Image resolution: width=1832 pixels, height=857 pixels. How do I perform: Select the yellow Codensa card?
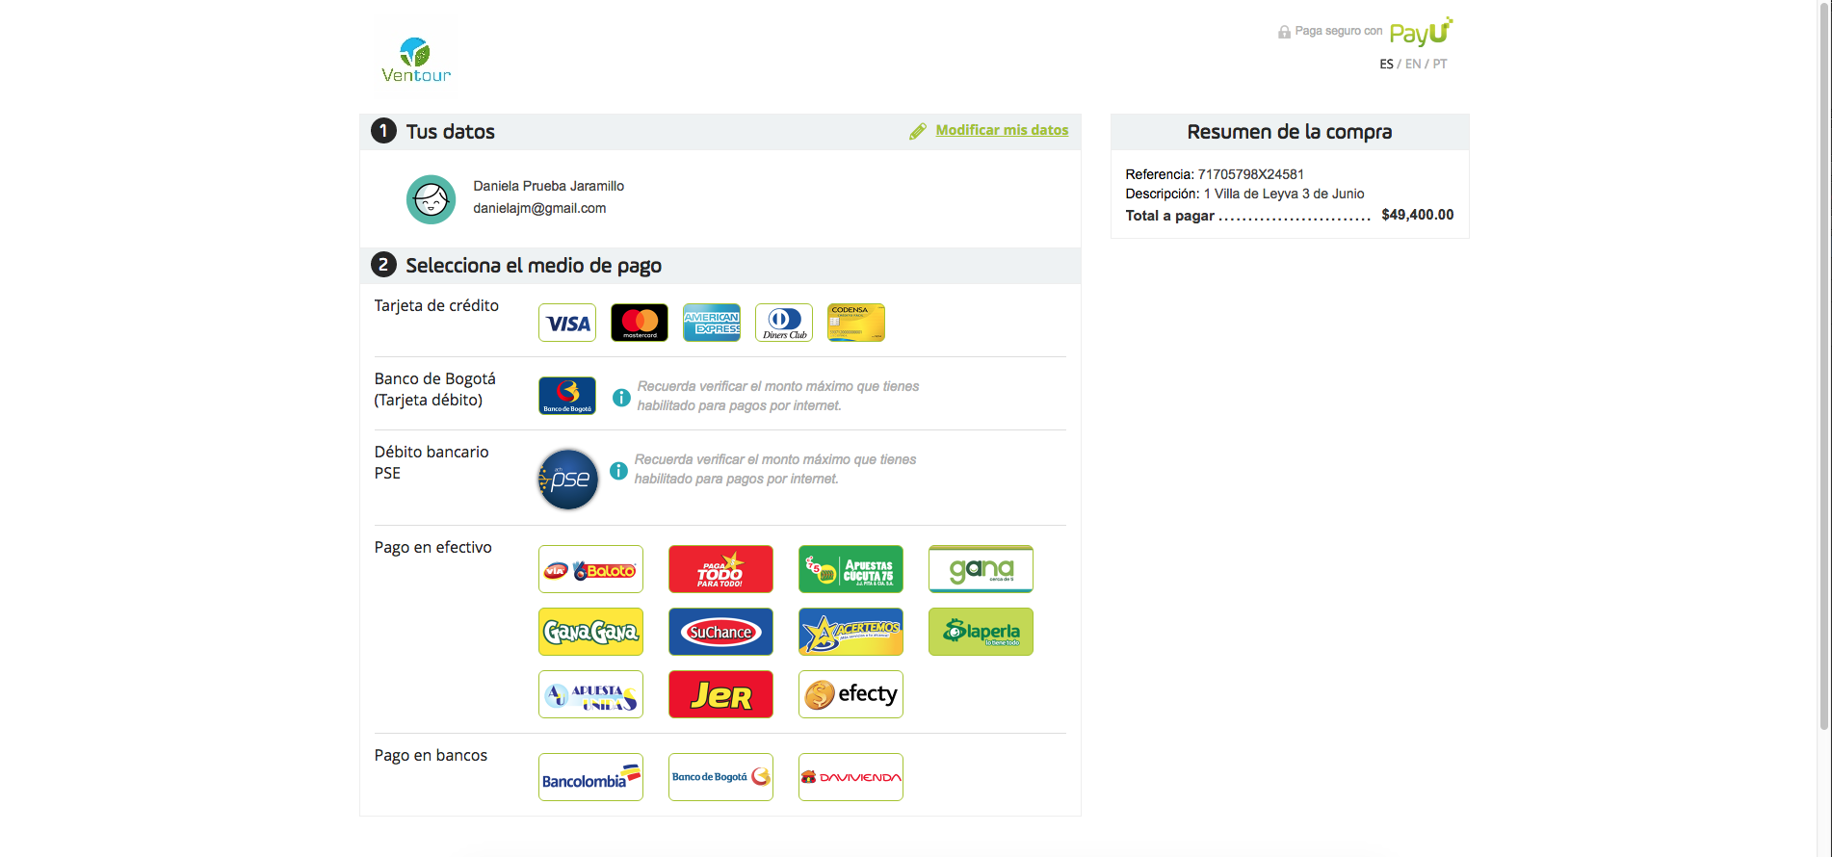point(856,323)
